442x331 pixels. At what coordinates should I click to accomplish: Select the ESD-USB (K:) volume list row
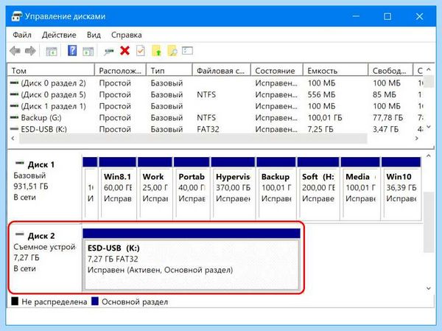216,129
